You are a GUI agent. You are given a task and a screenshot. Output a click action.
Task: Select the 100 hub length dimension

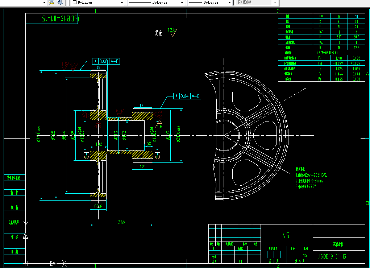(x=99, y=144)
